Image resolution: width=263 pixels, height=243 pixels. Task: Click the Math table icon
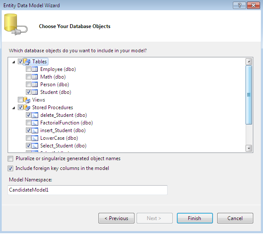point(35,77)
